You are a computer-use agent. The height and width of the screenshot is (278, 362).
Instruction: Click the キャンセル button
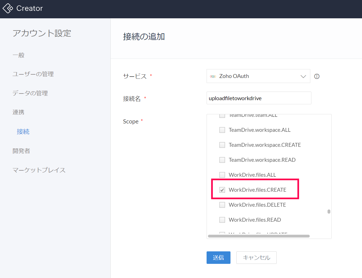point(256,257)
